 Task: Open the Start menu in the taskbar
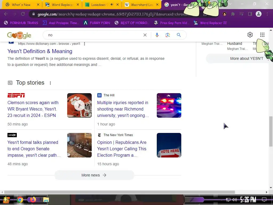click(6, 200)
